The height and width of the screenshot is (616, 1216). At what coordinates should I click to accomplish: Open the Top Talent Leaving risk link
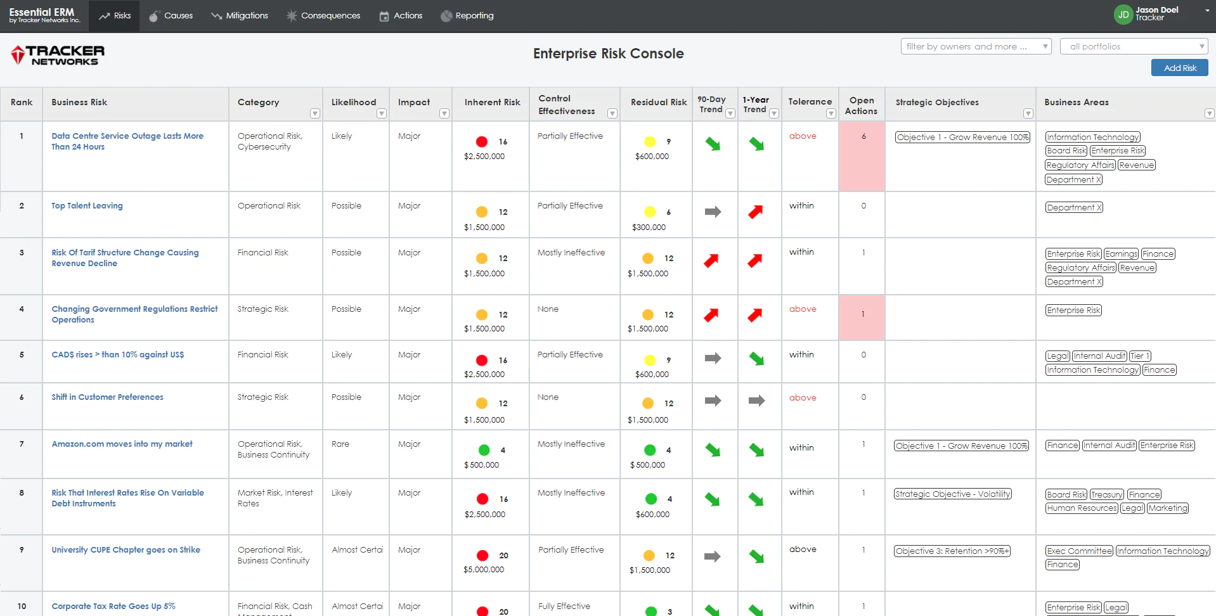click(87, 206)
